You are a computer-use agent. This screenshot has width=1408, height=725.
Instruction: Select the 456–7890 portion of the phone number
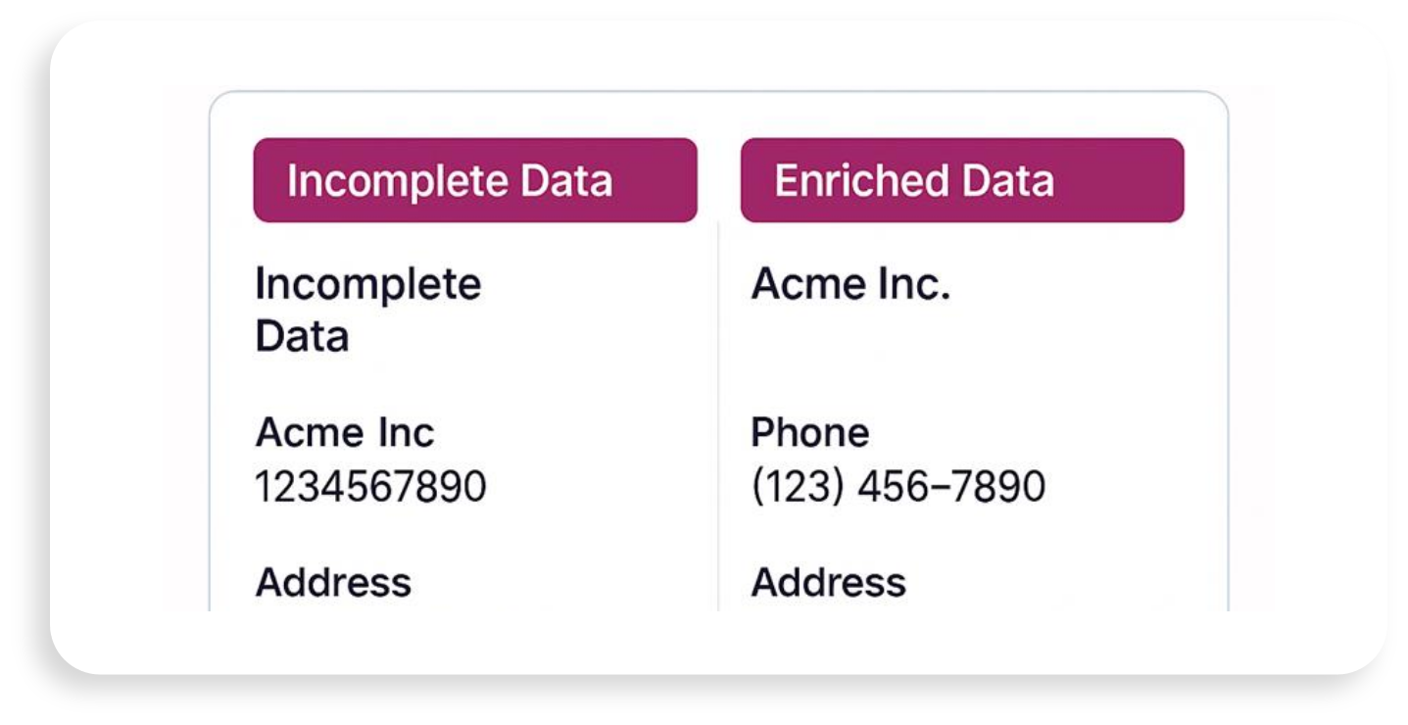pos(950,486)
